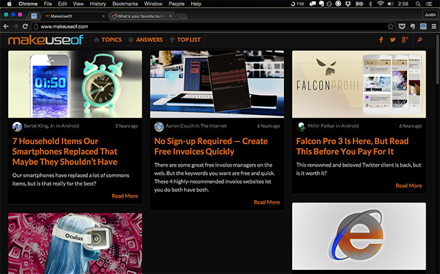Click the address bar URL field

coord(209,26)
